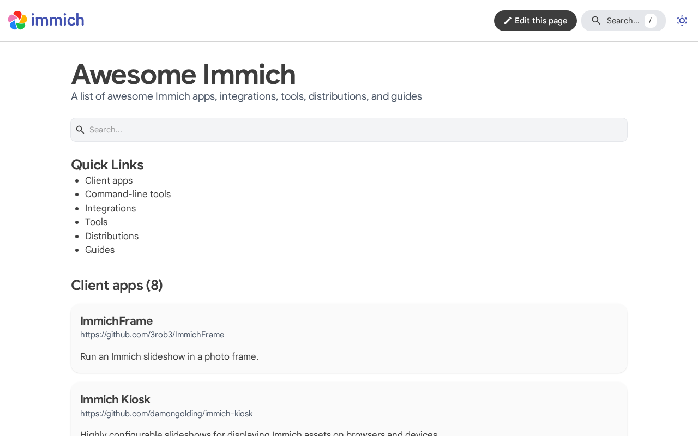Go to Command-line tools quick link

(x=128, y=194)
